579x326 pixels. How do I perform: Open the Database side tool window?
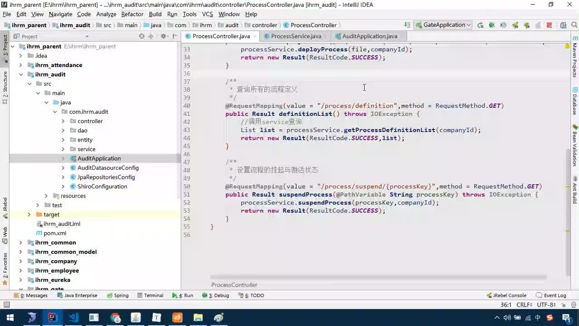pos(574,101)
